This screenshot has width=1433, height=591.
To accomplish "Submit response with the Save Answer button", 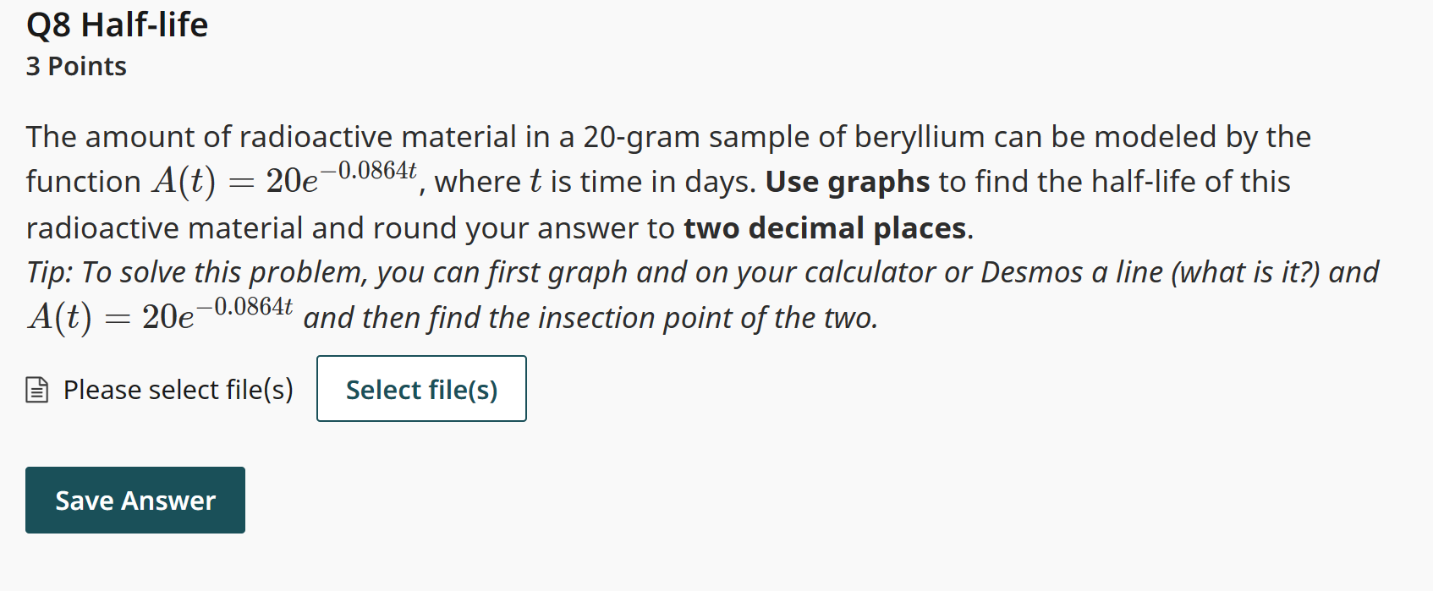I will pos(134,500).
